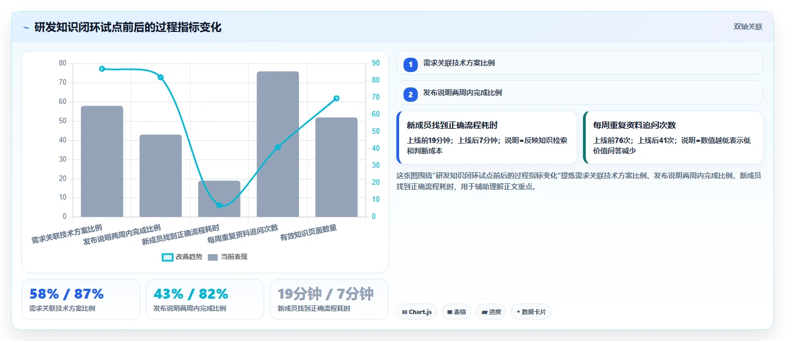Viewport: 785px width, 341px height.
Task: Click the line point on 每周重复资料追问次数 bar
Action: tap(278, 147)
